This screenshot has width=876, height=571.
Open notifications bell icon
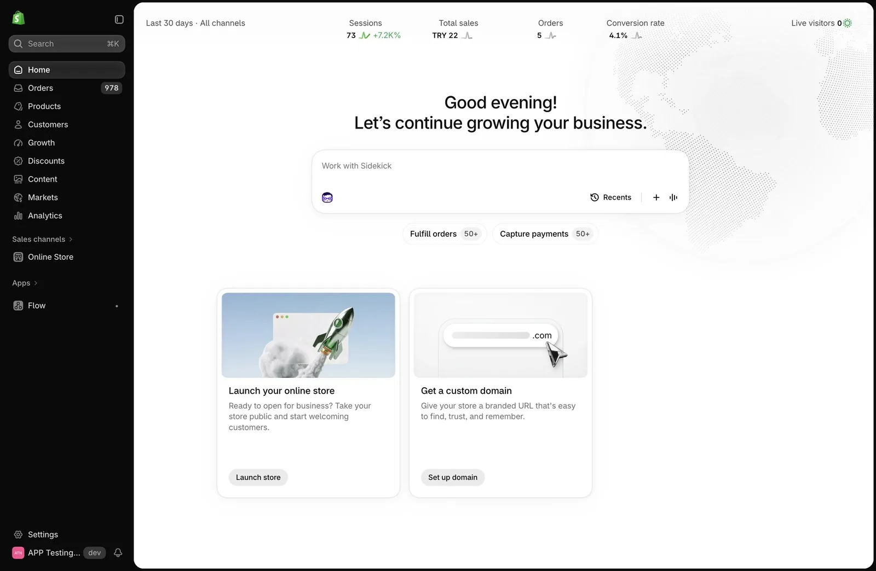(118, 553)
